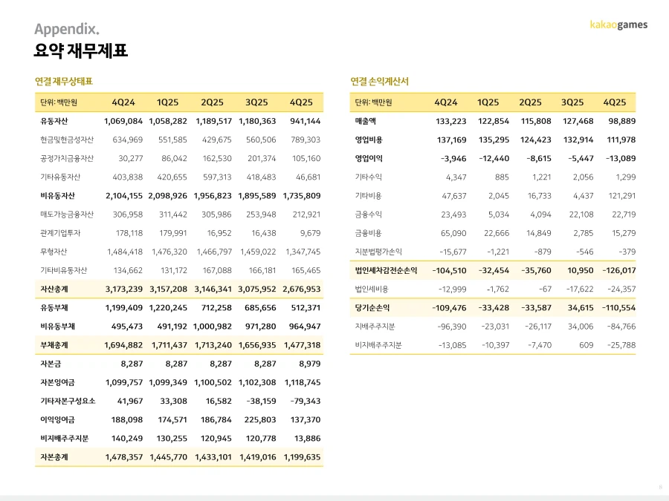Highlight the 당기순손익 row label

tap(372, 307)
